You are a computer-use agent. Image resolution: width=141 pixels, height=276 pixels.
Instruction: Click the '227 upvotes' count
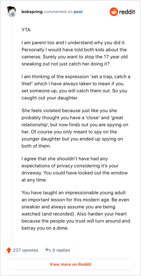click(x=26, y=250)
